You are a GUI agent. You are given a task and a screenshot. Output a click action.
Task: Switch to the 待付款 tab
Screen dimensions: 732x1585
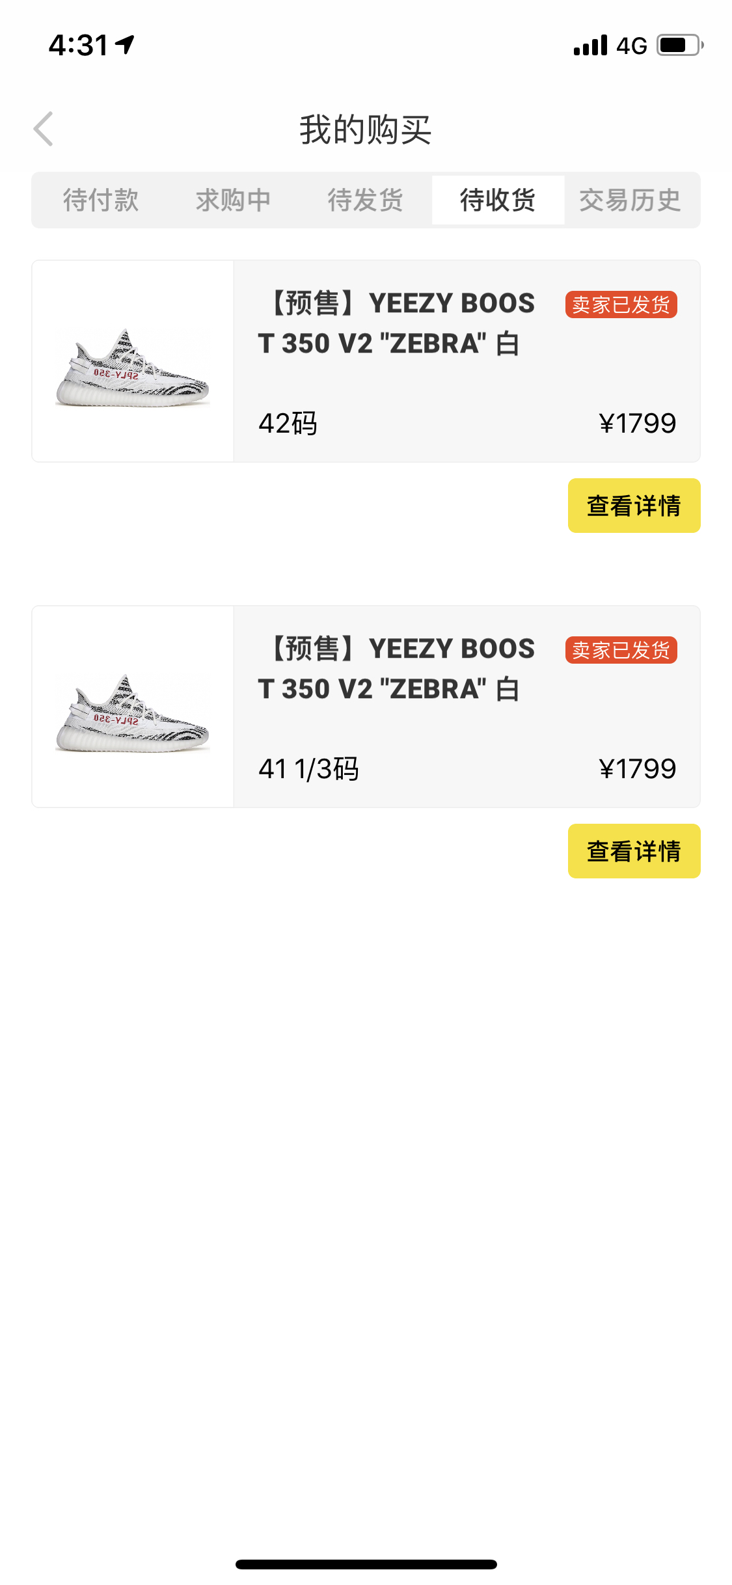coord(101,200)
